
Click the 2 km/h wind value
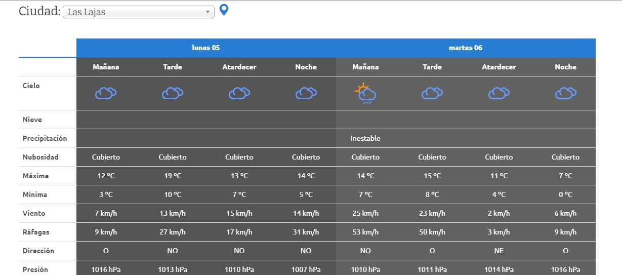click(x=499, y=213)
